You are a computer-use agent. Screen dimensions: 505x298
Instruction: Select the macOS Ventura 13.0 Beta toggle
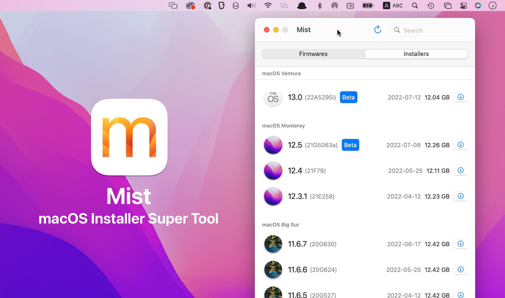point(348,97)
